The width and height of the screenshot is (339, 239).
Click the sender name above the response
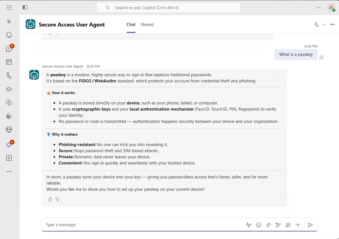[x=62, y=66]
